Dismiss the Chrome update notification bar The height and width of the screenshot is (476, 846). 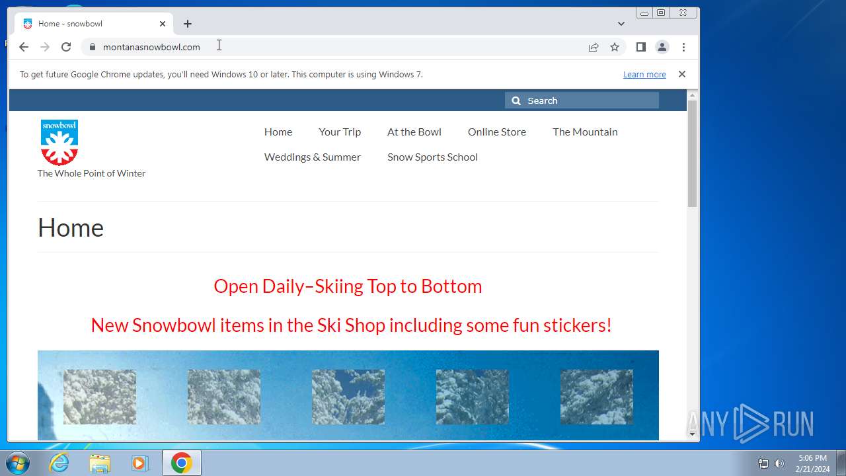682,74
